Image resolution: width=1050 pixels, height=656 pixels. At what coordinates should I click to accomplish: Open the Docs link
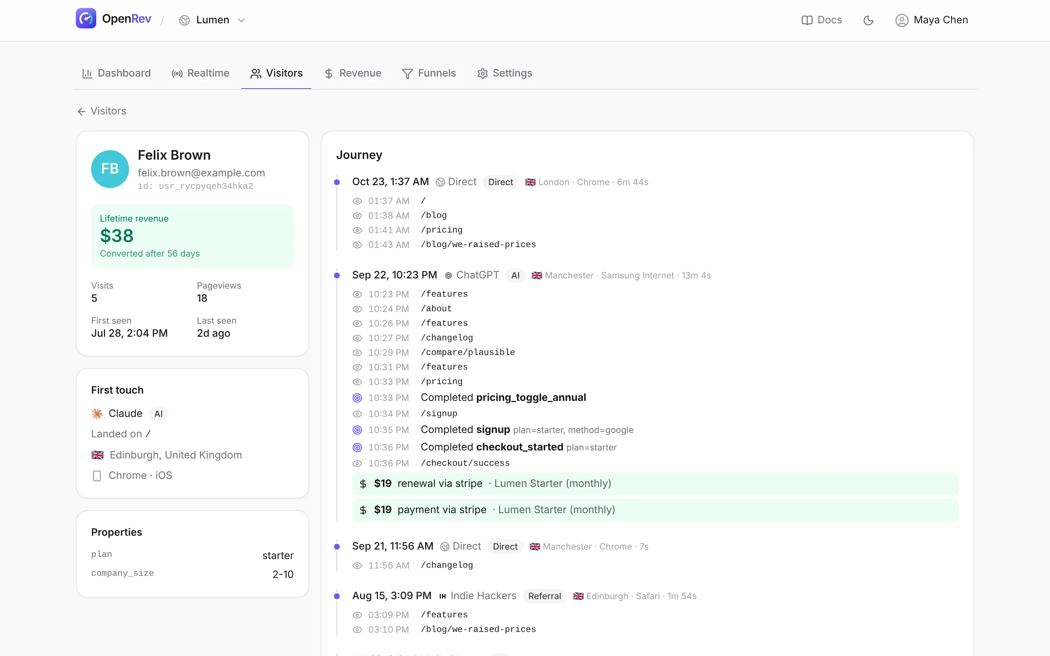tap(821, 20)
